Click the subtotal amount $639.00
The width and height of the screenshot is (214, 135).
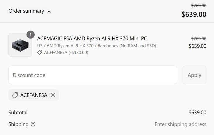coord(197,113)
